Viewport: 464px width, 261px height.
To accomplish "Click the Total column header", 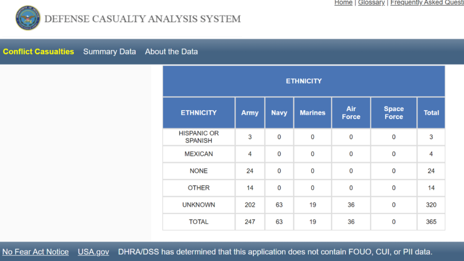I will pos(431,113).
